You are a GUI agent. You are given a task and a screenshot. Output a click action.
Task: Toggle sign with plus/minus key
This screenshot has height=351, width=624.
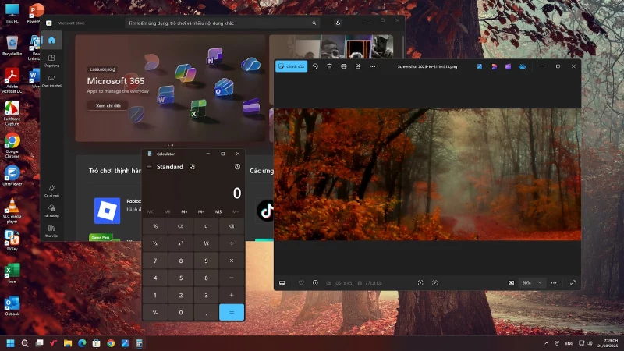[154, 312]
